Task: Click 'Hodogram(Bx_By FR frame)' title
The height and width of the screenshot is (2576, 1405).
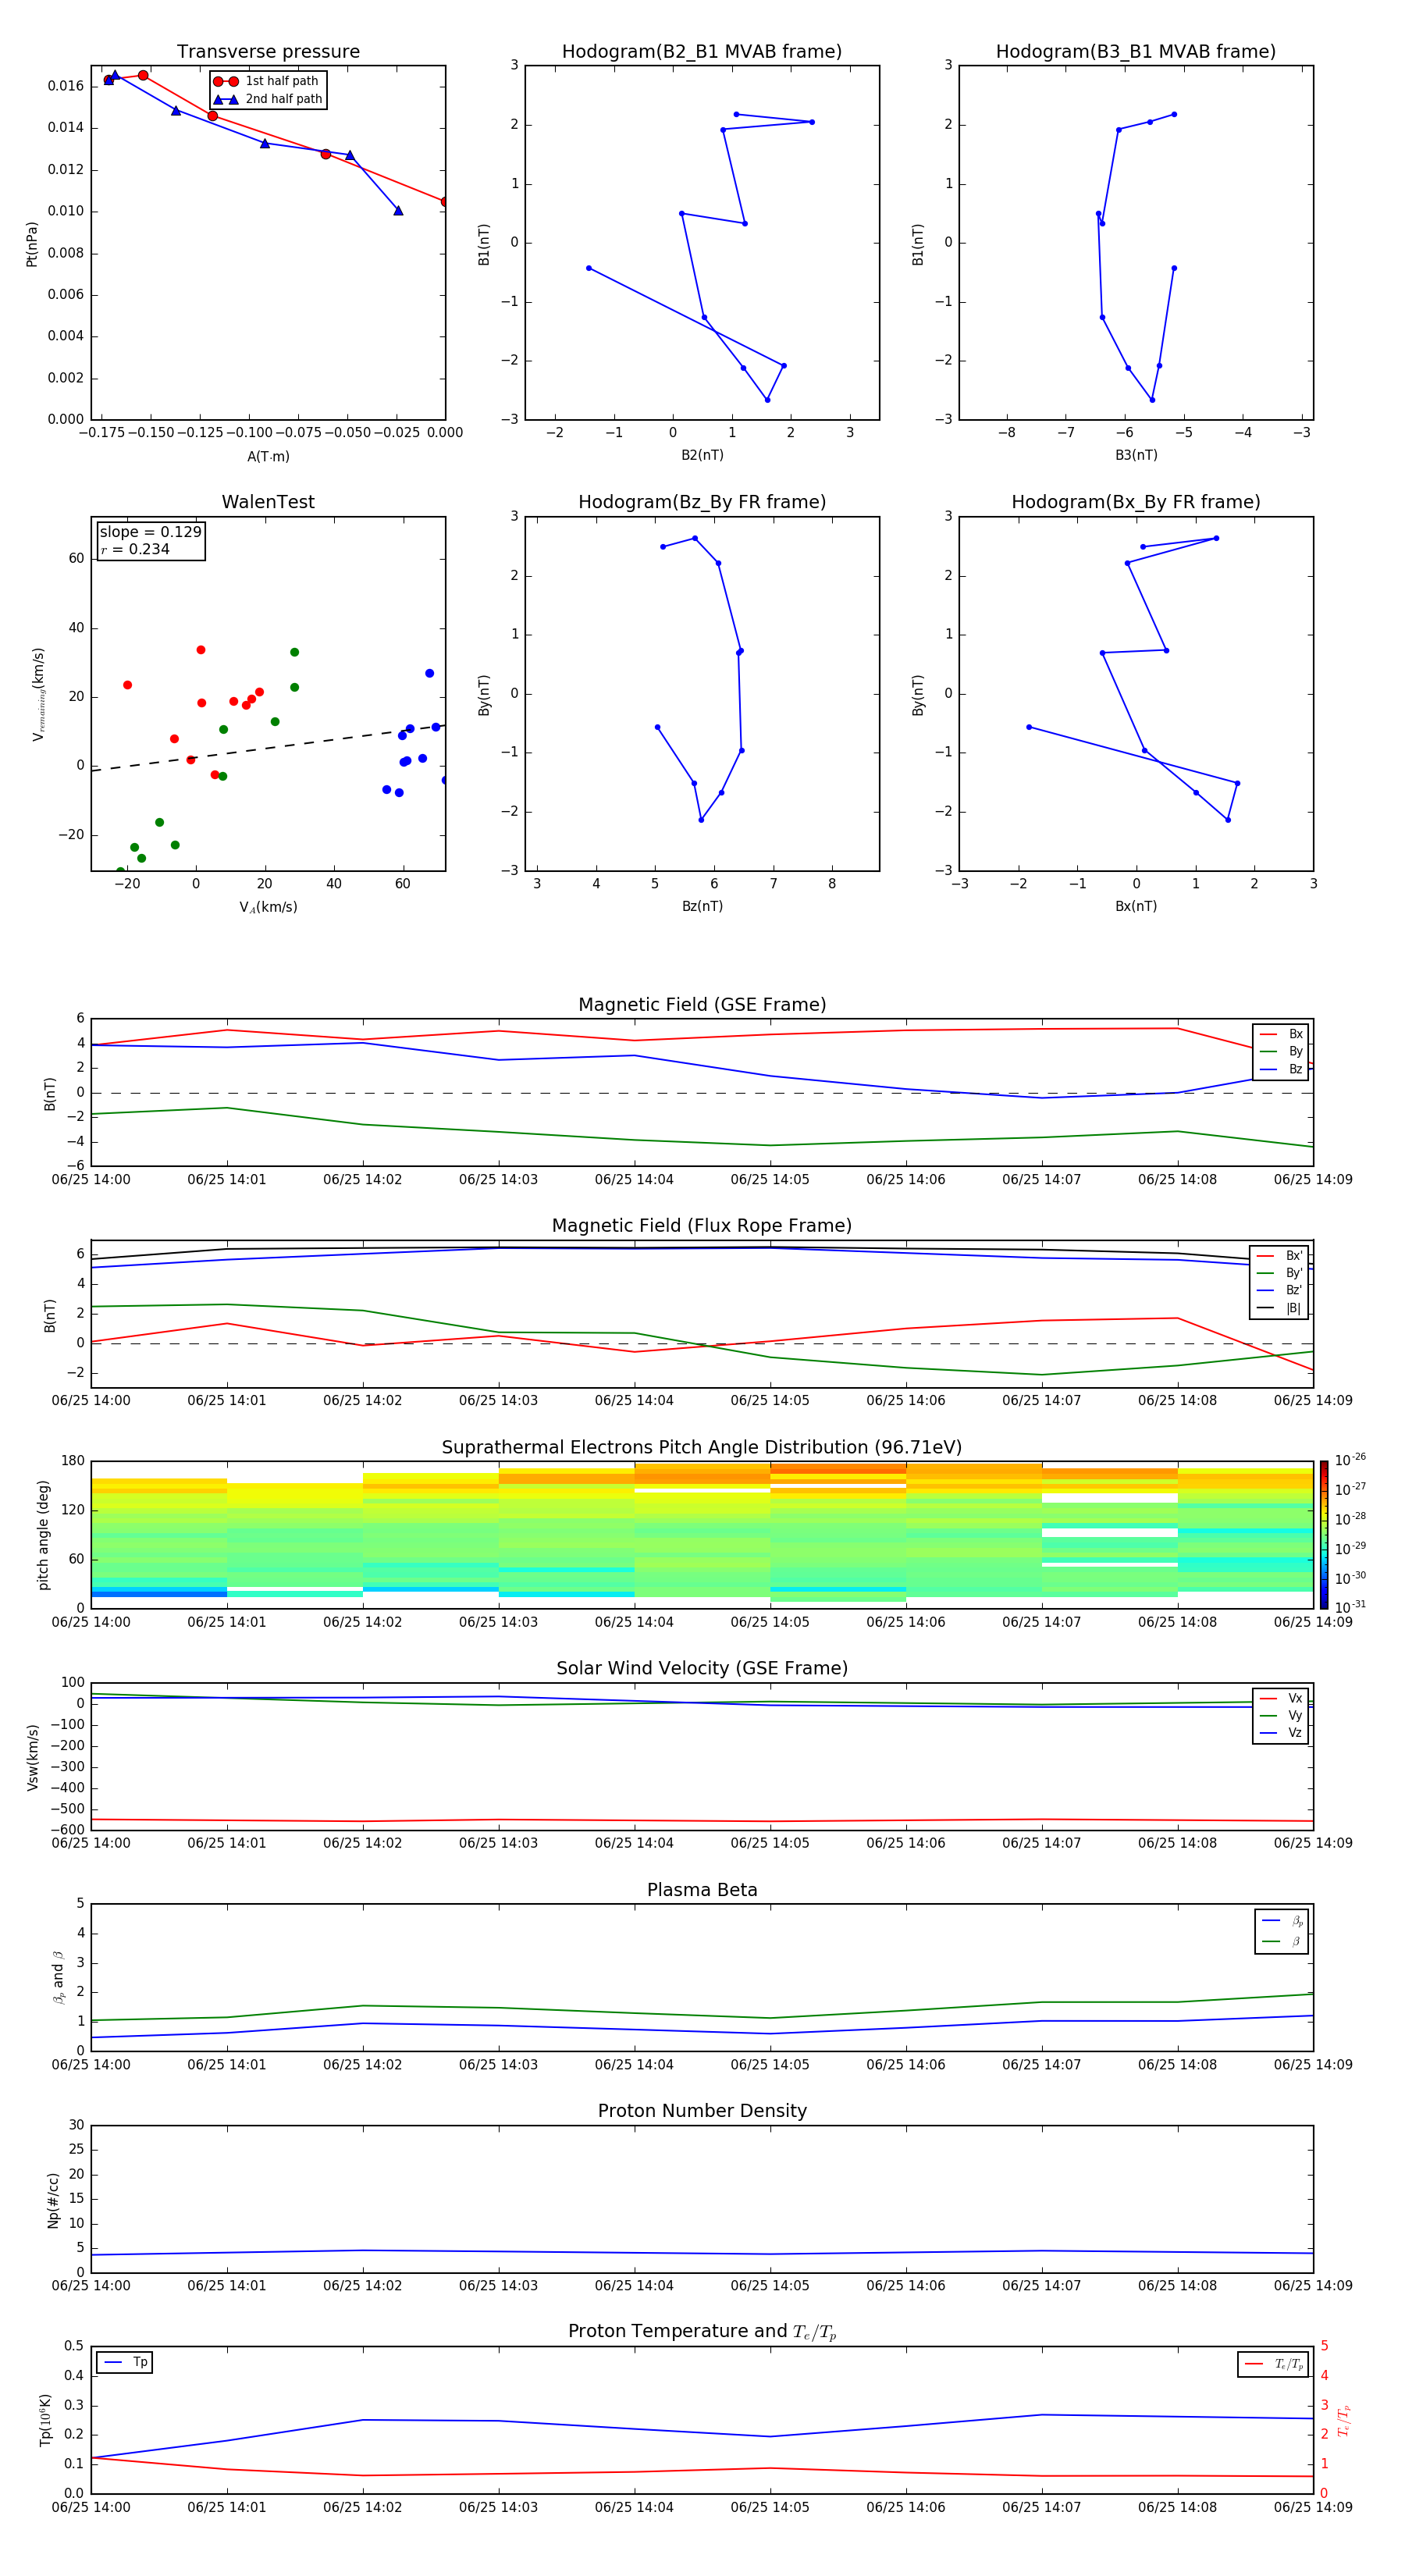Action: (x=1136, y=502)
